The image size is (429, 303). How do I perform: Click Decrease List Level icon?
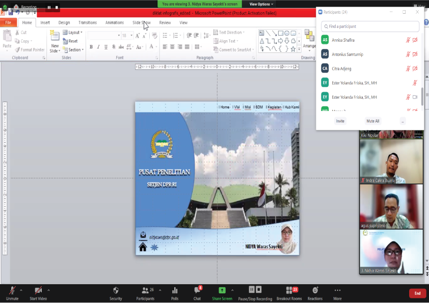point(189,35)
